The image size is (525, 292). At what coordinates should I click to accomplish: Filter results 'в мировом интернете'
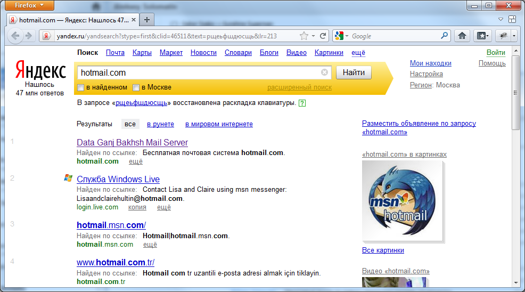pyautogui.click(x=219, y=124)
